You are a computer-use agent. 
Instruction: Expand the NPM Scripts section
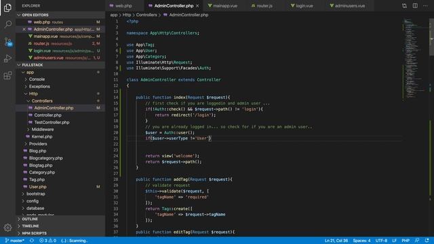coord(60,233)
